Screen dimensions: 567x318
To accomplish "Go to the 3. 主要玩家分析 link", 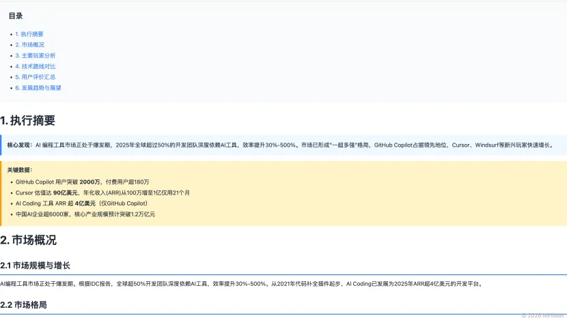I will pyautogui.click(x=36, y=56).
